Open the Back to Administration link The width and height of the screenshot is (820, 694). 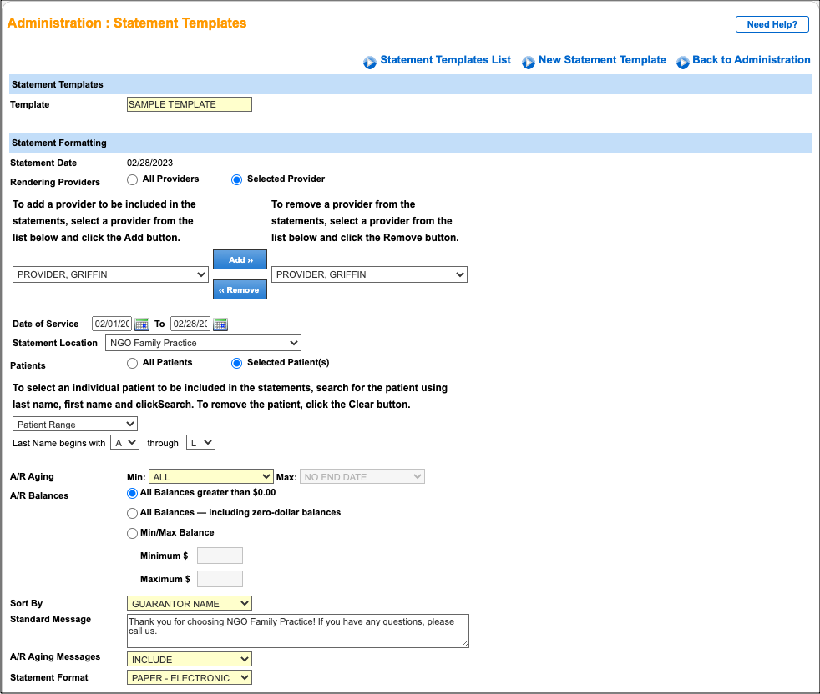click(752, 60)
